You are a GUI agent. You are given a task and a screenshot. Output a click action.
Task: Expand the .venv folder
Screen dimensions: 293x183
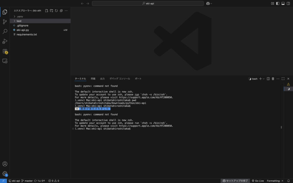(x=40, y=16)
